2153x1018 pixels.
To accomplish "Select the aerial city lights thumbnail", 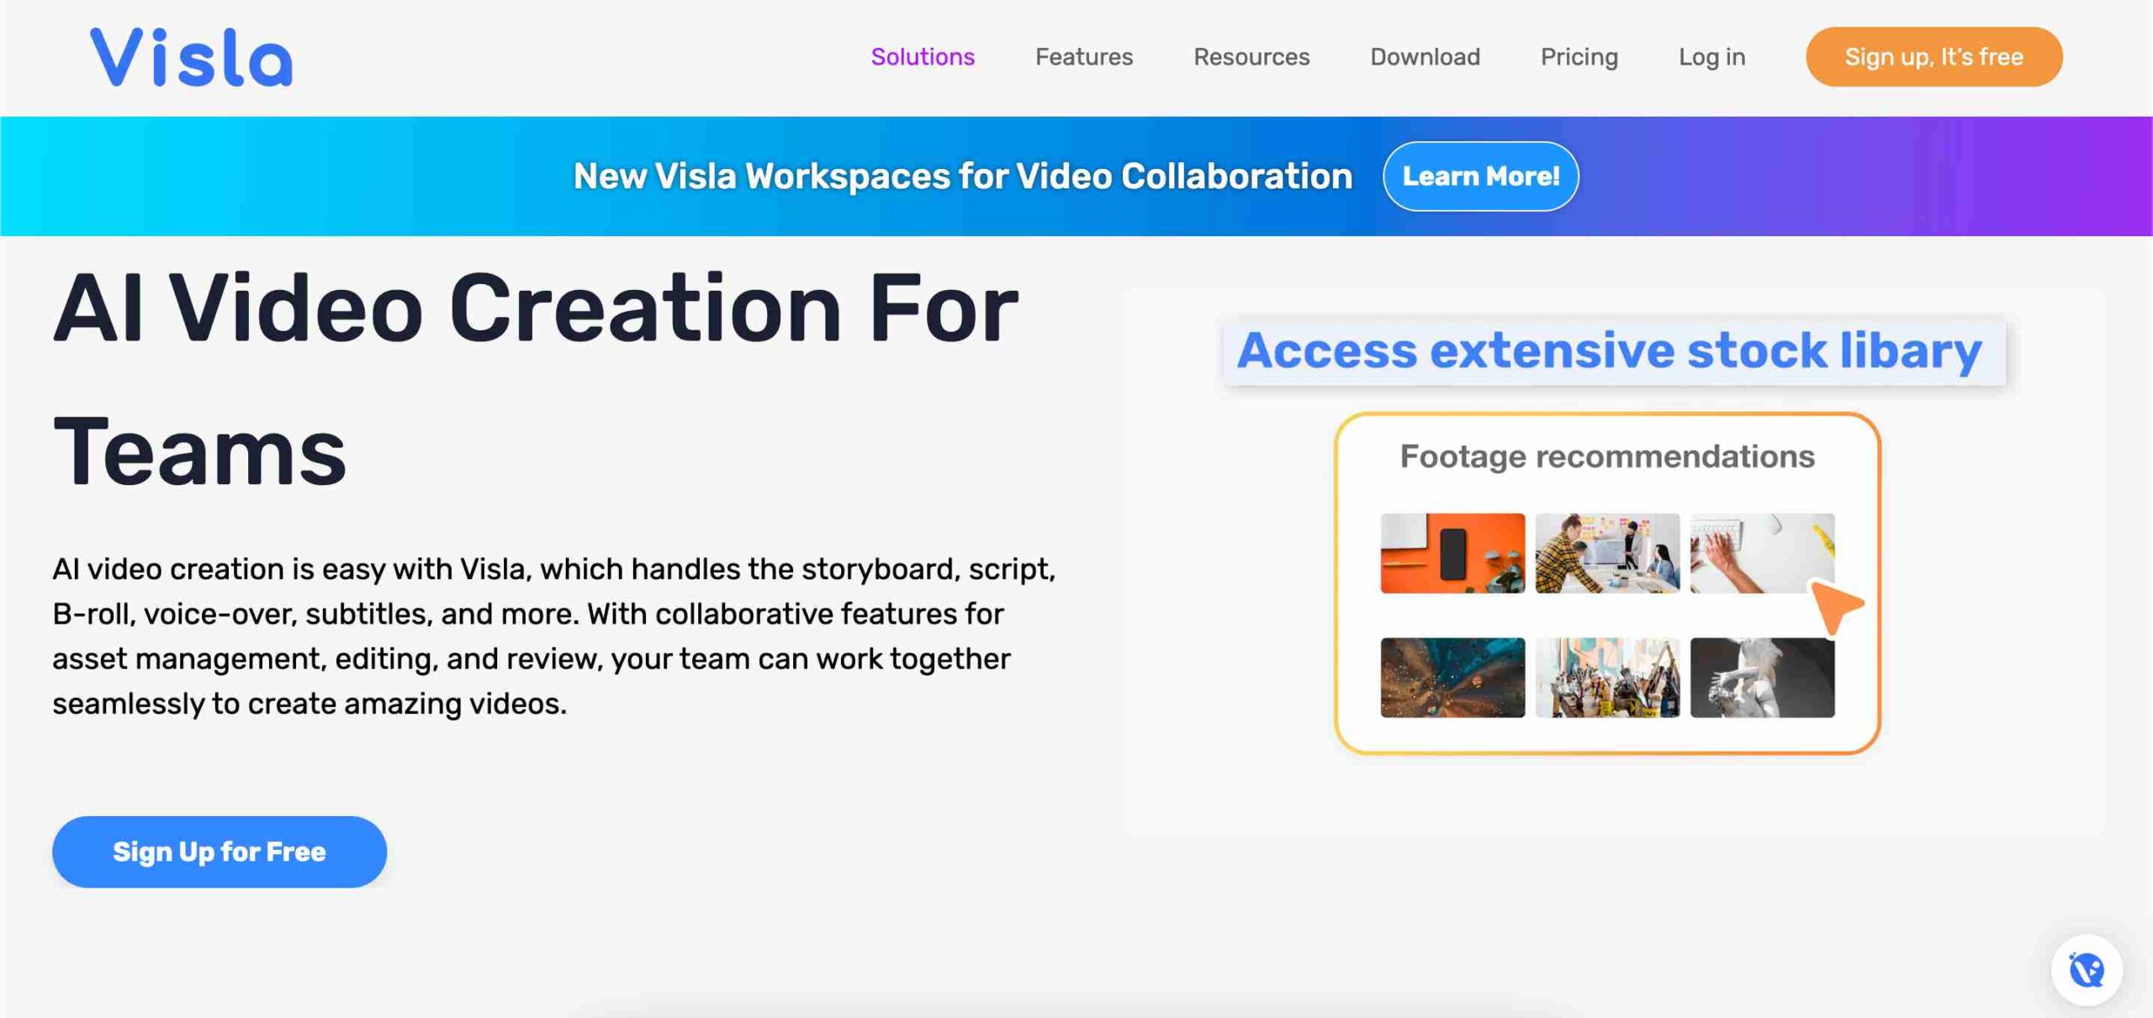I will click(x=1452, y=678).
